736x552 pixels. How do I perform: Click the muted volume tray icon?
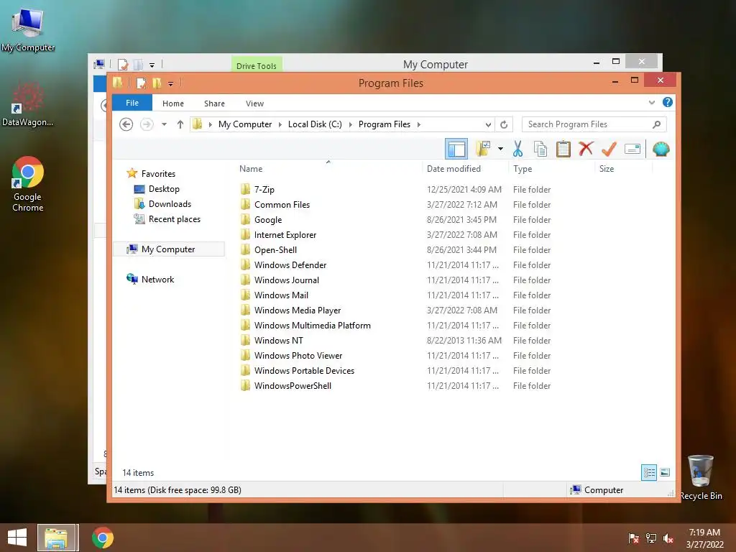click(x=668, y=538)
